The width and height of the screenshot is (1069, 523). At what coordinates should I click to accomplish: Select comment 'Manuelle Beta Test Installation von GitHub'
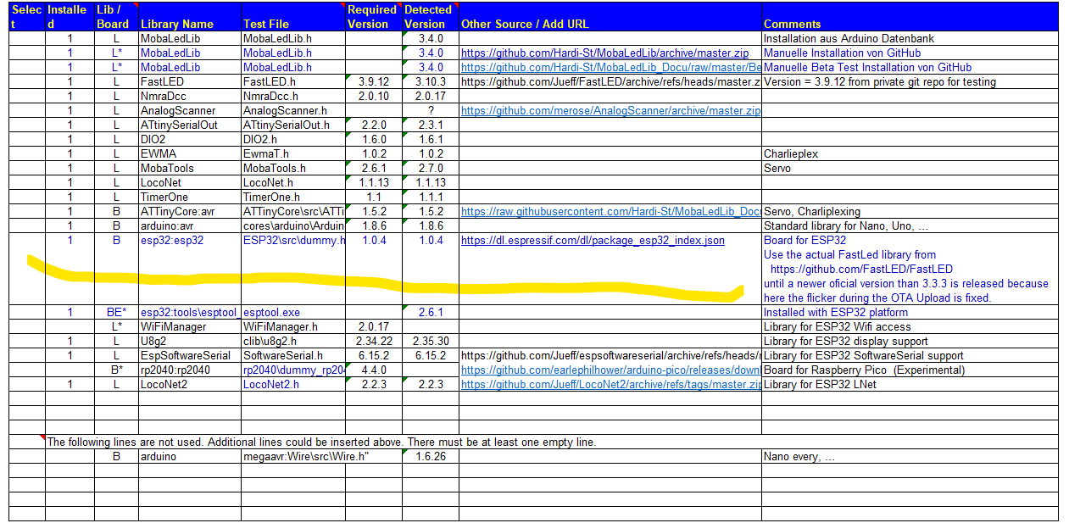[x=910, y=68]
